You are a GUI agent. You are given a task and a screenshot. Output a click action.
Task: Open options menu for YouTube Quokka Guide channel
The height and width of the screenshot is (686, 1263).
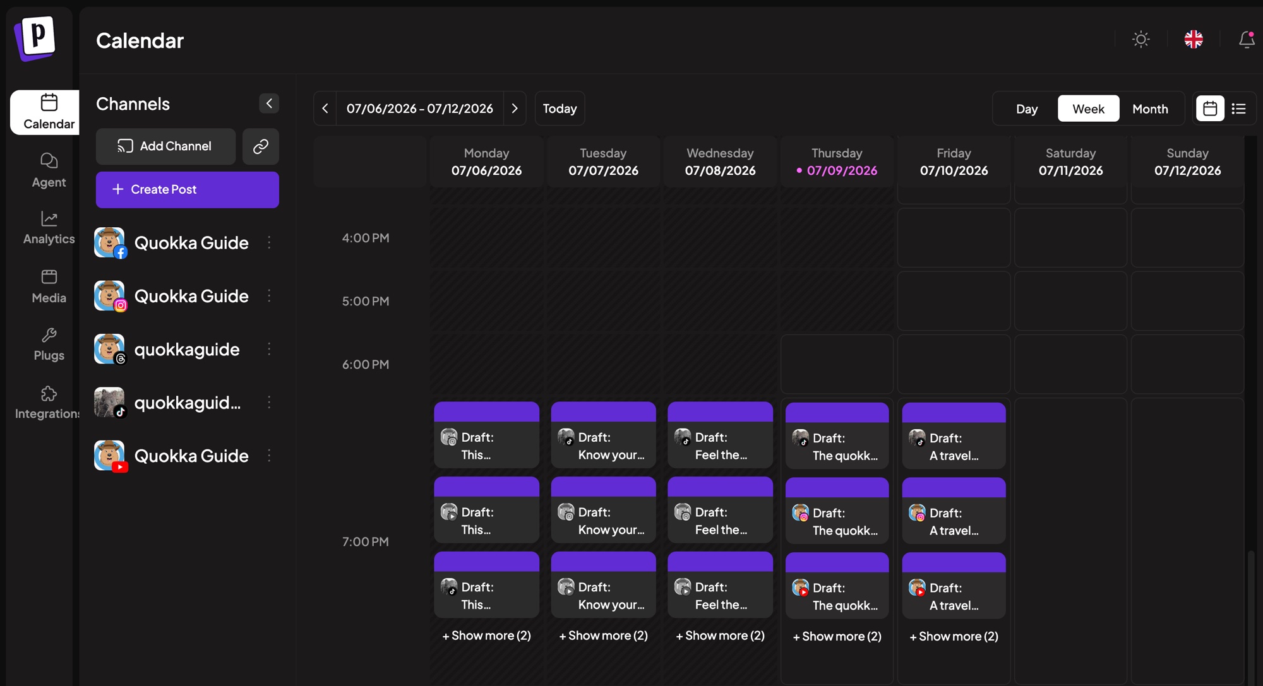(x=270, y=456)
